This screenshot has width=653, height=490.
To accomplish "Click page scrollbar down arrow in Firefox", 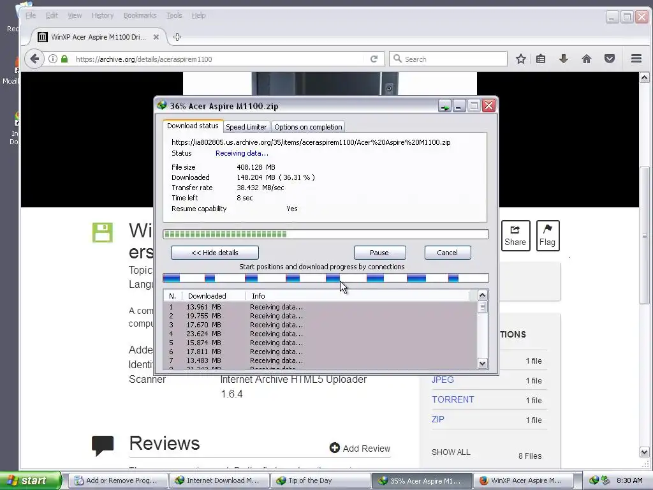I will pos(644,452).
